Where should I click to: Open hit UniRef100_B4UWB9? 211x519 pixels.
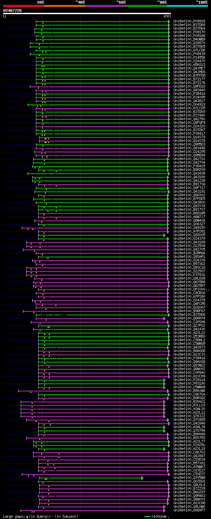tap(189, 39)
